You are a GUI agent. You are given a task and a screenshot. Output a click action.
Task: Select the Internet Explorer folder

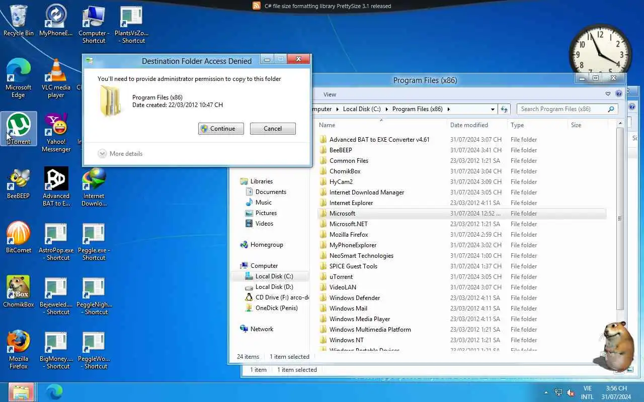[x=351, y=203]
